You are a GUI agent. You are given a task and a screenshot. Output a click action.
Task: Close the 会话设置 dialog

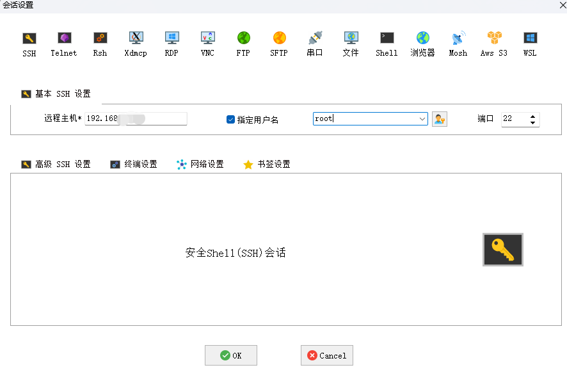tap(563, 5)
